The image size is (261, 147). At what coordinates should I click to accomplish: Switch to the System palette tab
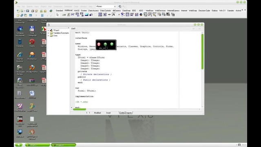click(x=84, y=11)
